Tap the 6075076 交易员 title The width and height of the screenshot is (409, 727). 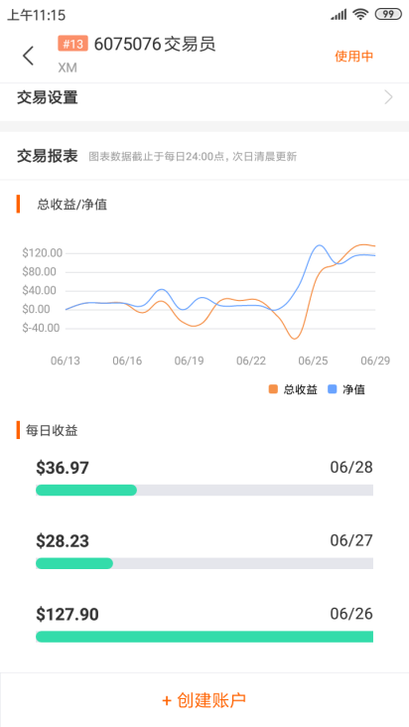pyautogui.click(x=155, y=44)
